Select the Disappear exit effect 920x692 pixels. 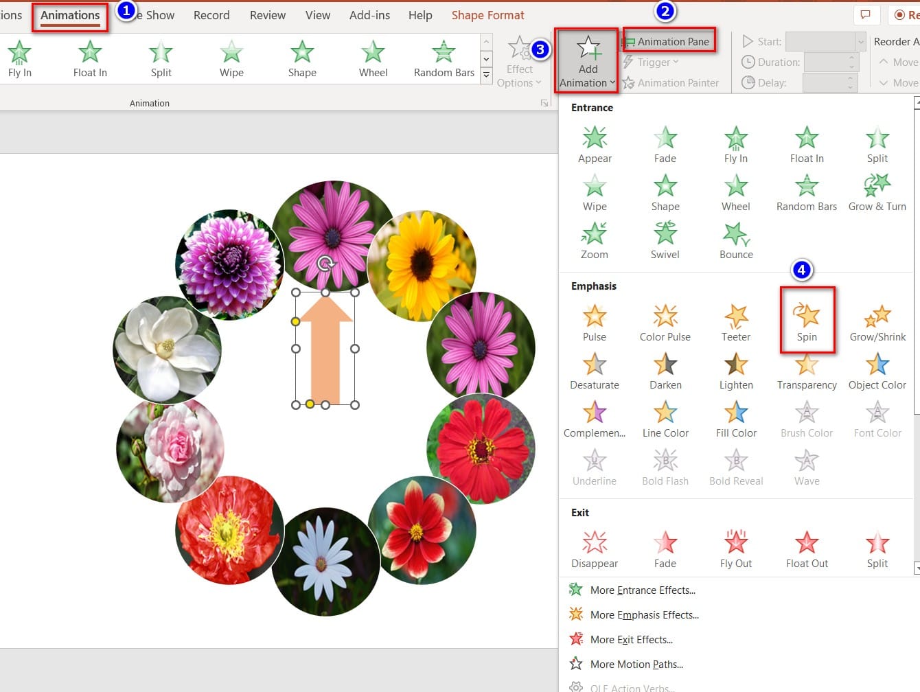[x=595, y=548]
